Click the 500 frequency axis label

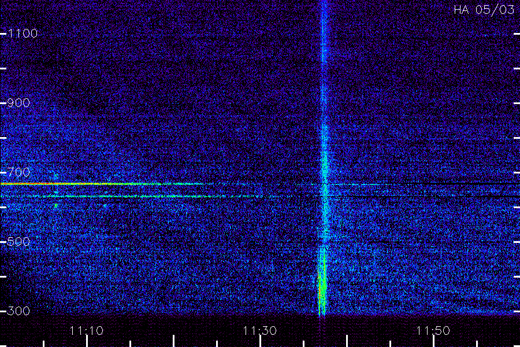pos(18,242)
